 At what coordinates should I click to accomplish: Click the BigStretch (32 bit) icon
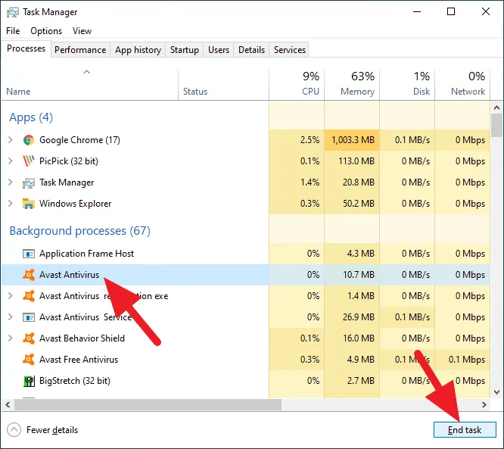click(29, 381)
